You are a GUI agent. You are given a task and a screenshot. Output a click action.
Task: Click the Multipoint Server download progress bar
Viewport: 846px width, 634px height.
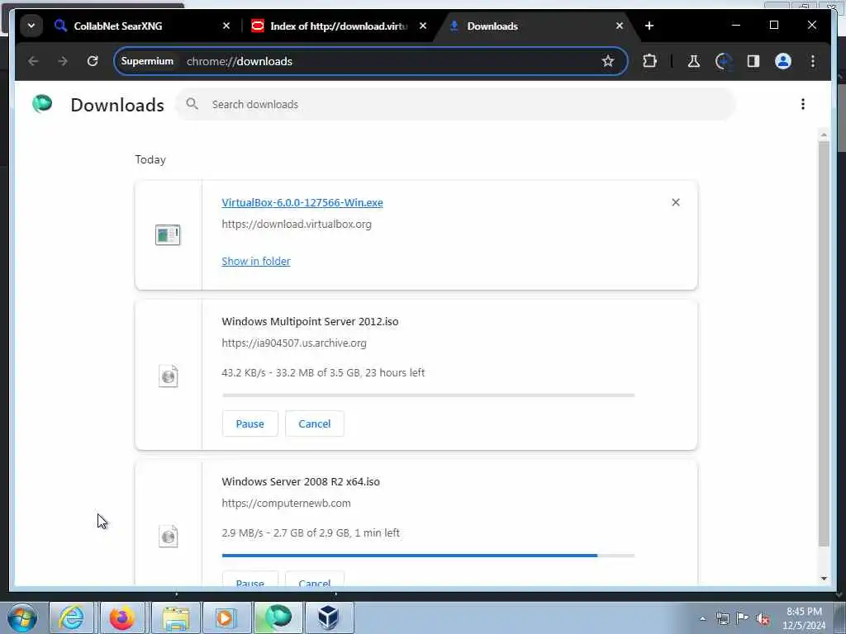pyautogui.click(x=429, y=395)
